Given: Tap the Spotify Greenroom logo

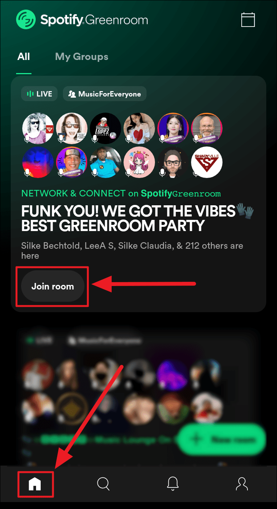Looking at the screenshot, I should click(82, 20).
